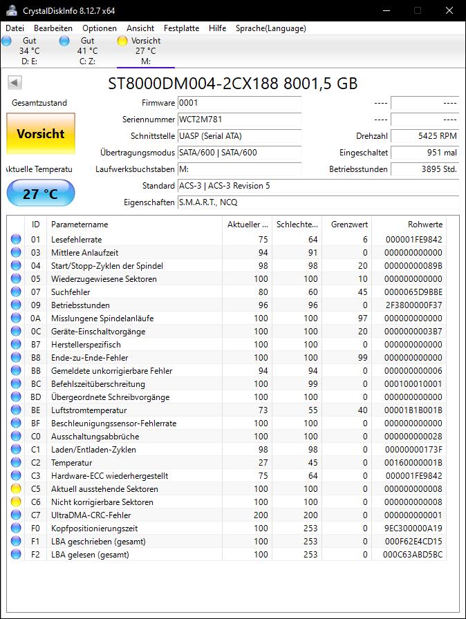Click yellow warning icon of Aktuell ausstehende Sektoren
This screenshot has width=466, height=619.
16,488
